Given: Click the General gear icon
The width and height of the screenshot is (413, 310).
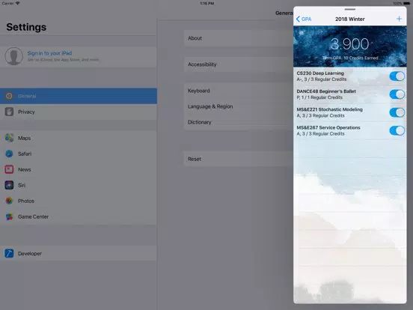Looking at the screenshot, I should 9,96.
